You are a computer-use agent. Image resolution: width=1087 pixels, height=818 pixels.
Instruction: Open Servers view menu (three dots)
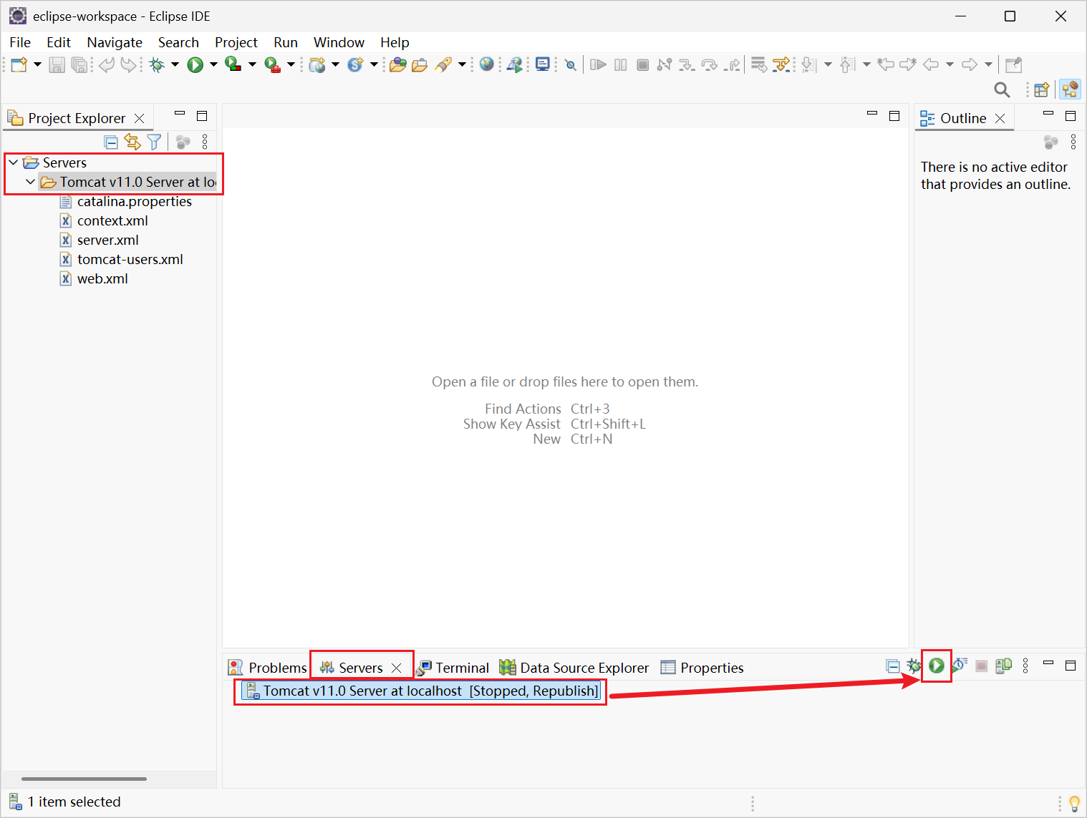pyautogui.click(x=1025, y=666)
